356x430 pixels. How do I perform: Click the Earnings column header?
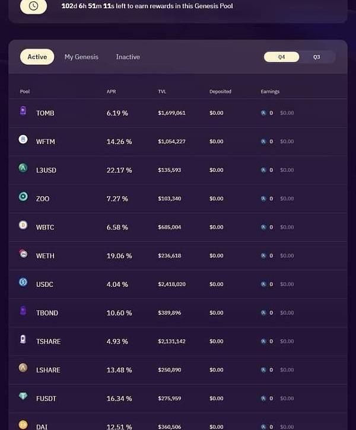point(270,91)
